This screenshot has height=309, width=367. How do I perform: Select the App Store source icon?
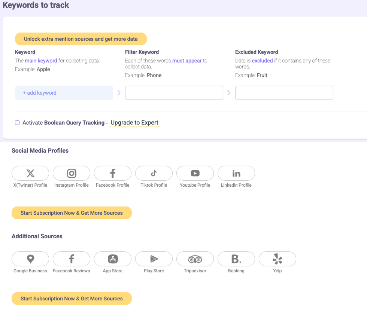[x=112, y=258]
